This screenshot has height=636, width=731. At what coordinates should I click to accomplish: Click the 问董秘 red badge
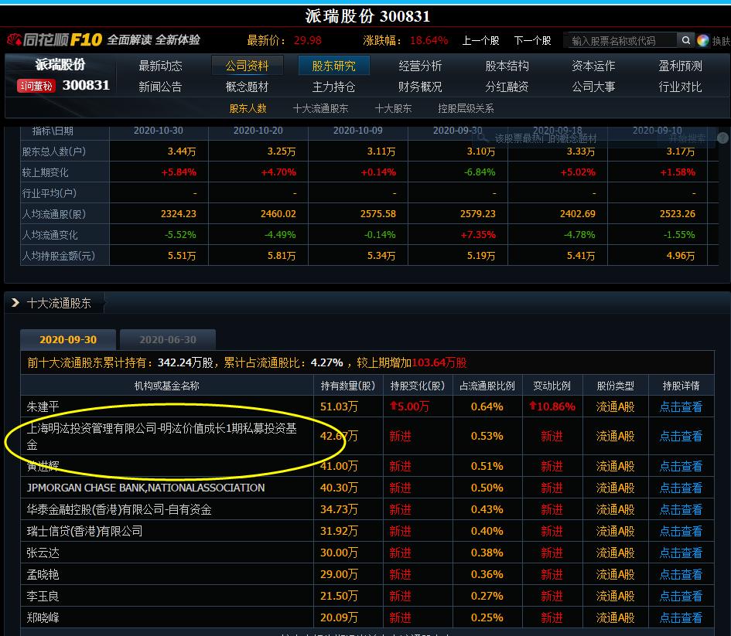[x=36, y=86]
